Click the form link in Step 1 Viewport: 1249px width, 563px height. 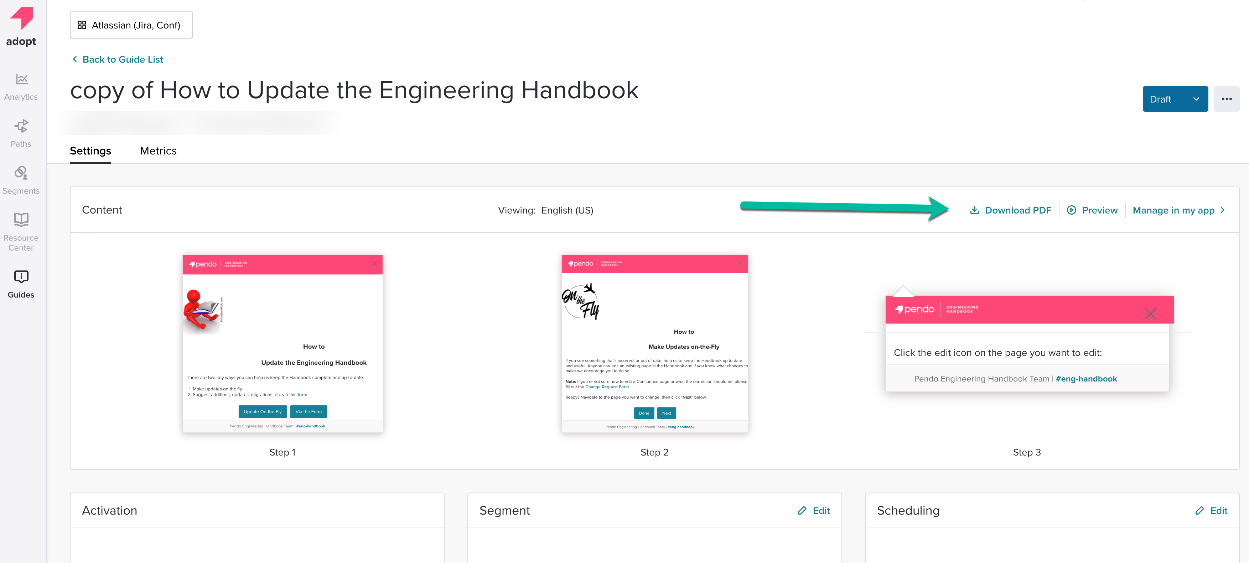(302, 394)
